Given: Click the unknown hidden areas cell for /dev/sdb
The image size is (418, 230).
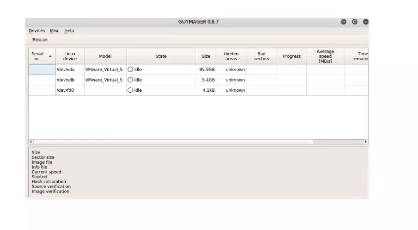Looking at the screenshot, I should click(231, 80).
